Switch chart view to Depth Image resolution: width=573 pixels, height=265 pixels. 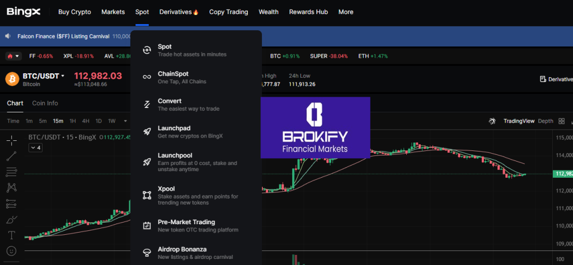[546, 121]
